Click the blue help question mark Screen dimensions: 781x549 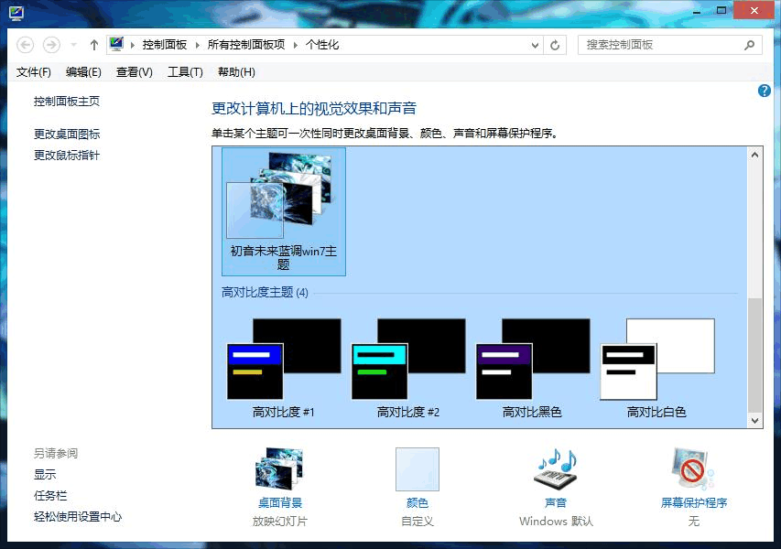tap(765, 90)
